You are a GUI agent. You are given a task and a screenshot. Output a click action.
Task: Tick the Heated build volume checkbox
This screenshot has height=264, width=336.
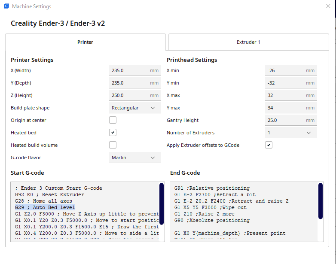click(113, 145)
